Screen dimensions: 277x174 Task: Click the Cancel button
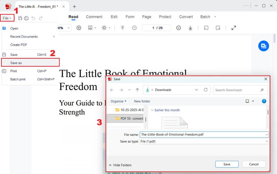tap(254, 164)
